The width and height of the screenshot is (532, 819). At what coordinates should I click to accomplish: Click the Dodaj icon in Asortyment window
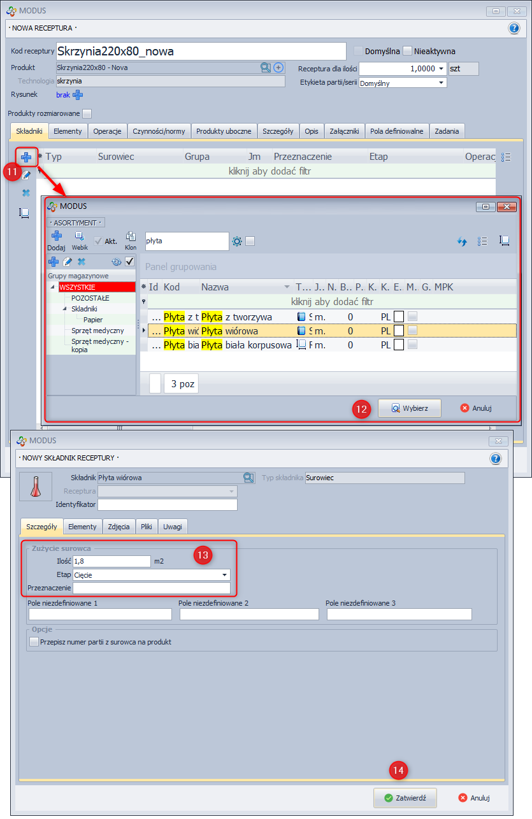(x=56, y=236)
